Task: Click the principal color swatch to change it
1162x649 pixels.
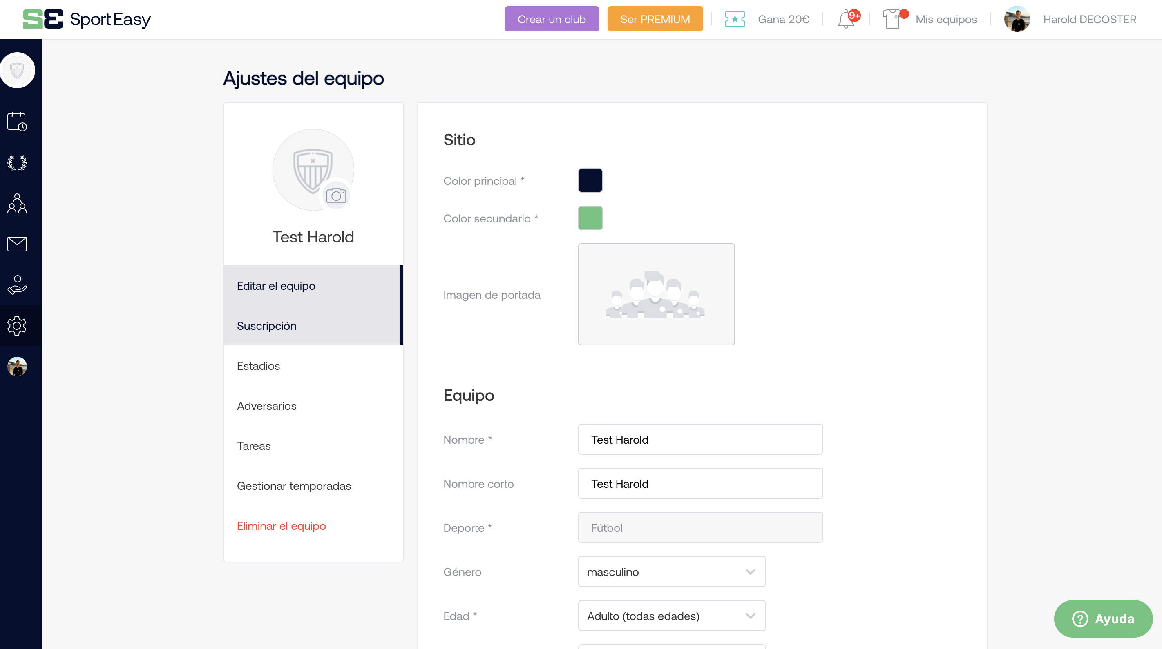Action: tap(590, 181)
